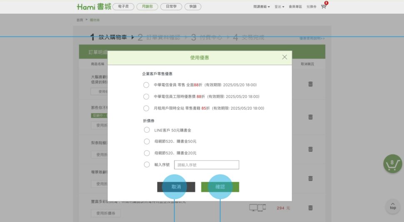
Task: Delete the 豐富多彩 item priced 294 元
Action: pos(310,207)
